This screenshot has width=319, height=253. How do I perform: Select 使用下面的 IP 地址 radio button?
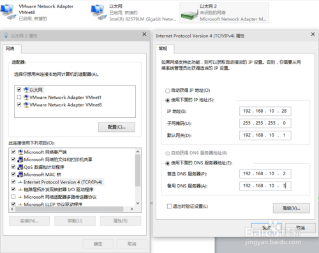coord(168,100)
